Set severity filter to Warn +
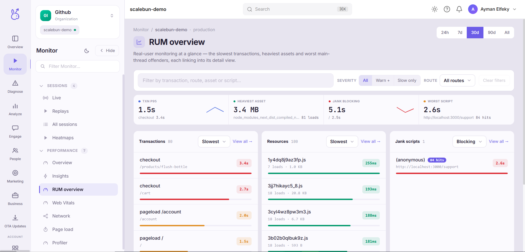Viewport: 525px width, 252px height. tap(383, 80)
